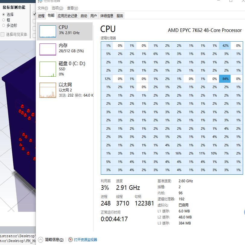Click the Resource Monitor icon in the status bar
The image size is (245, 245).
point(70,239)
